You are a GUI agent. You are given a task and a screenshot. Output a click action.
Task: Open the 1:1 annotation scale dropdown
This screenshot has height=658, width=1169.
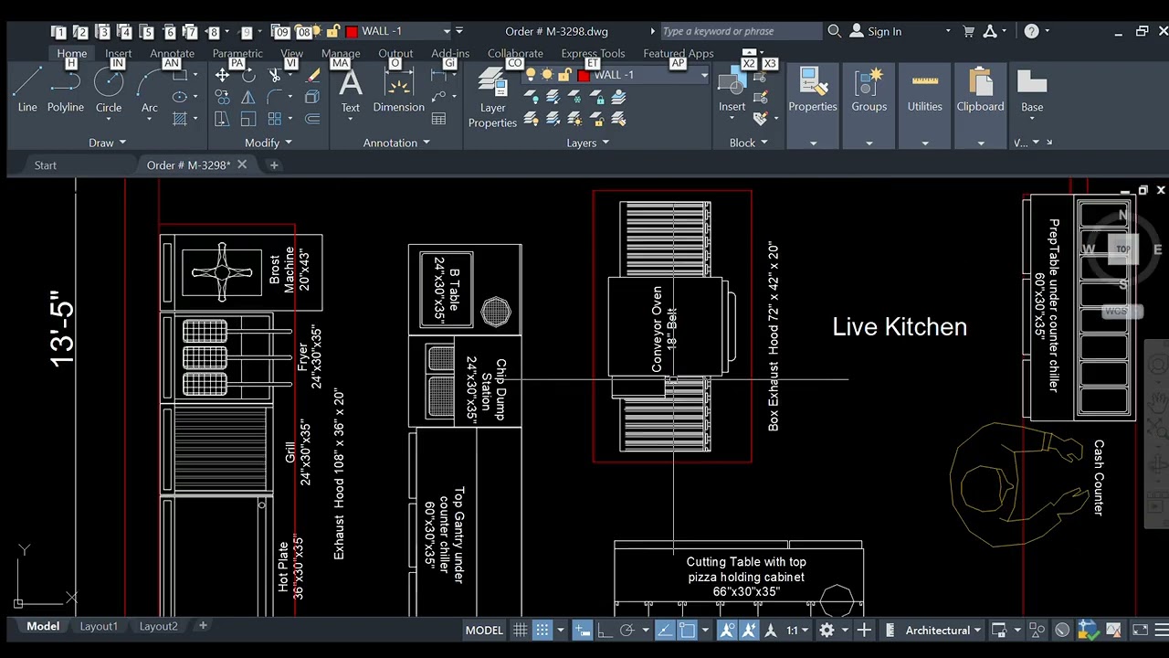coord(796,630)
